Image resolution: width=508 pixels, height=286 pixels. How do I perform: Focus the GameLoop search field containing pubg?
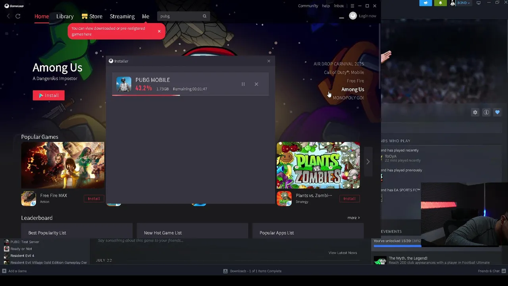[183, 16]
